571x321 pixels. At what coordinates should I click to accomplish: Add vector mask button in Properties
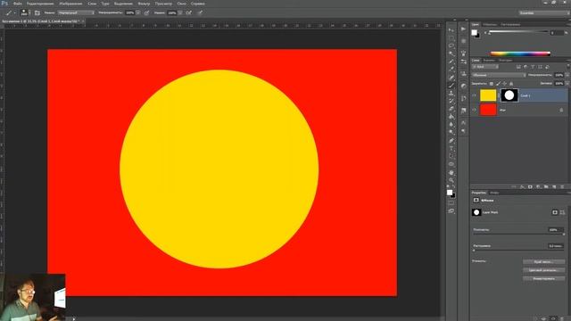pos(563,212)
